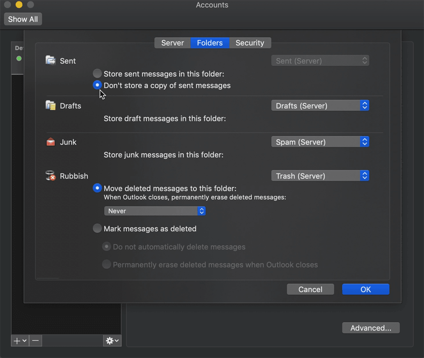Viewport: 424px width, 358px height.
Task: Open the "Never" erase schedule dropdown
Action: (155, 211)
